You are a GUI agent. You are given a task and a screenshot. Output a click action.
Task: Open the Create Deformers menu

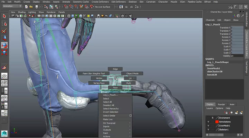tap(100, 2)
